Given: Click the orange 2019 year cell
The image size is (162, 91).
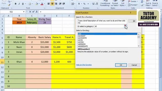Looking at the screenshot, I should point(19,22).
